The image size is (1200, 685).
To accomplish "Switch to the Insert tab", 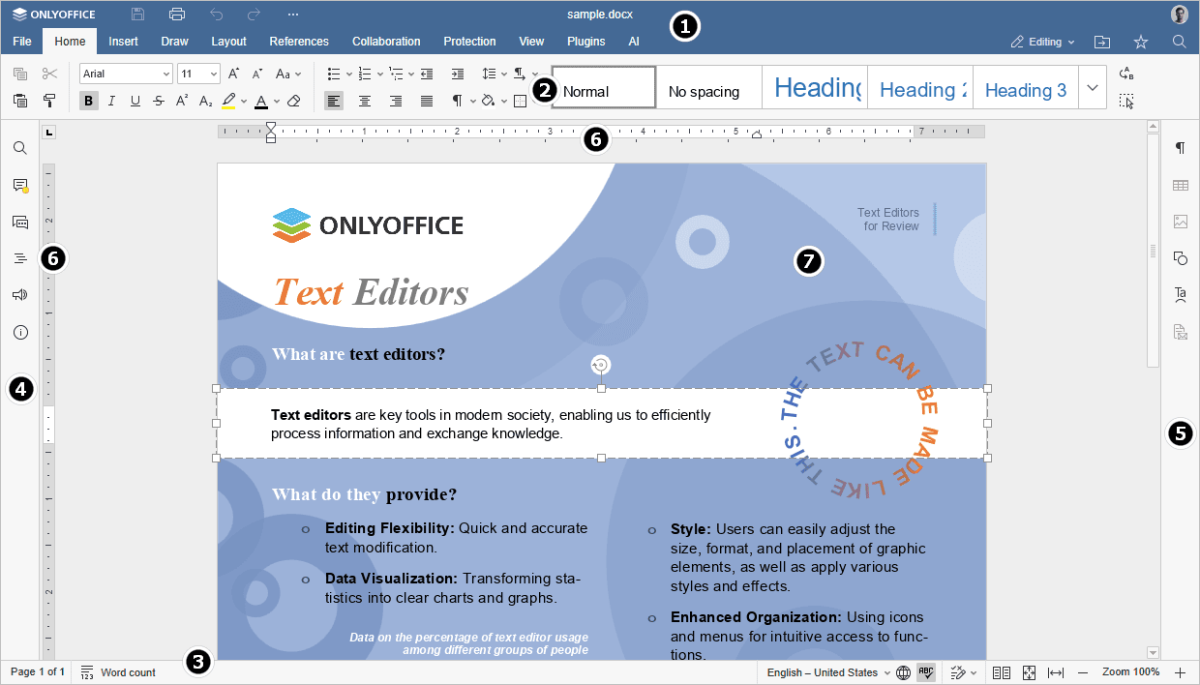I will pyautogui.click(x=123, y=42).
